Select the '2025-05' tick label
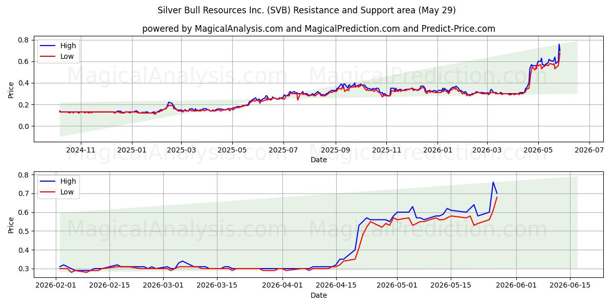Screen dimensions: 614x307 (233, 150)
